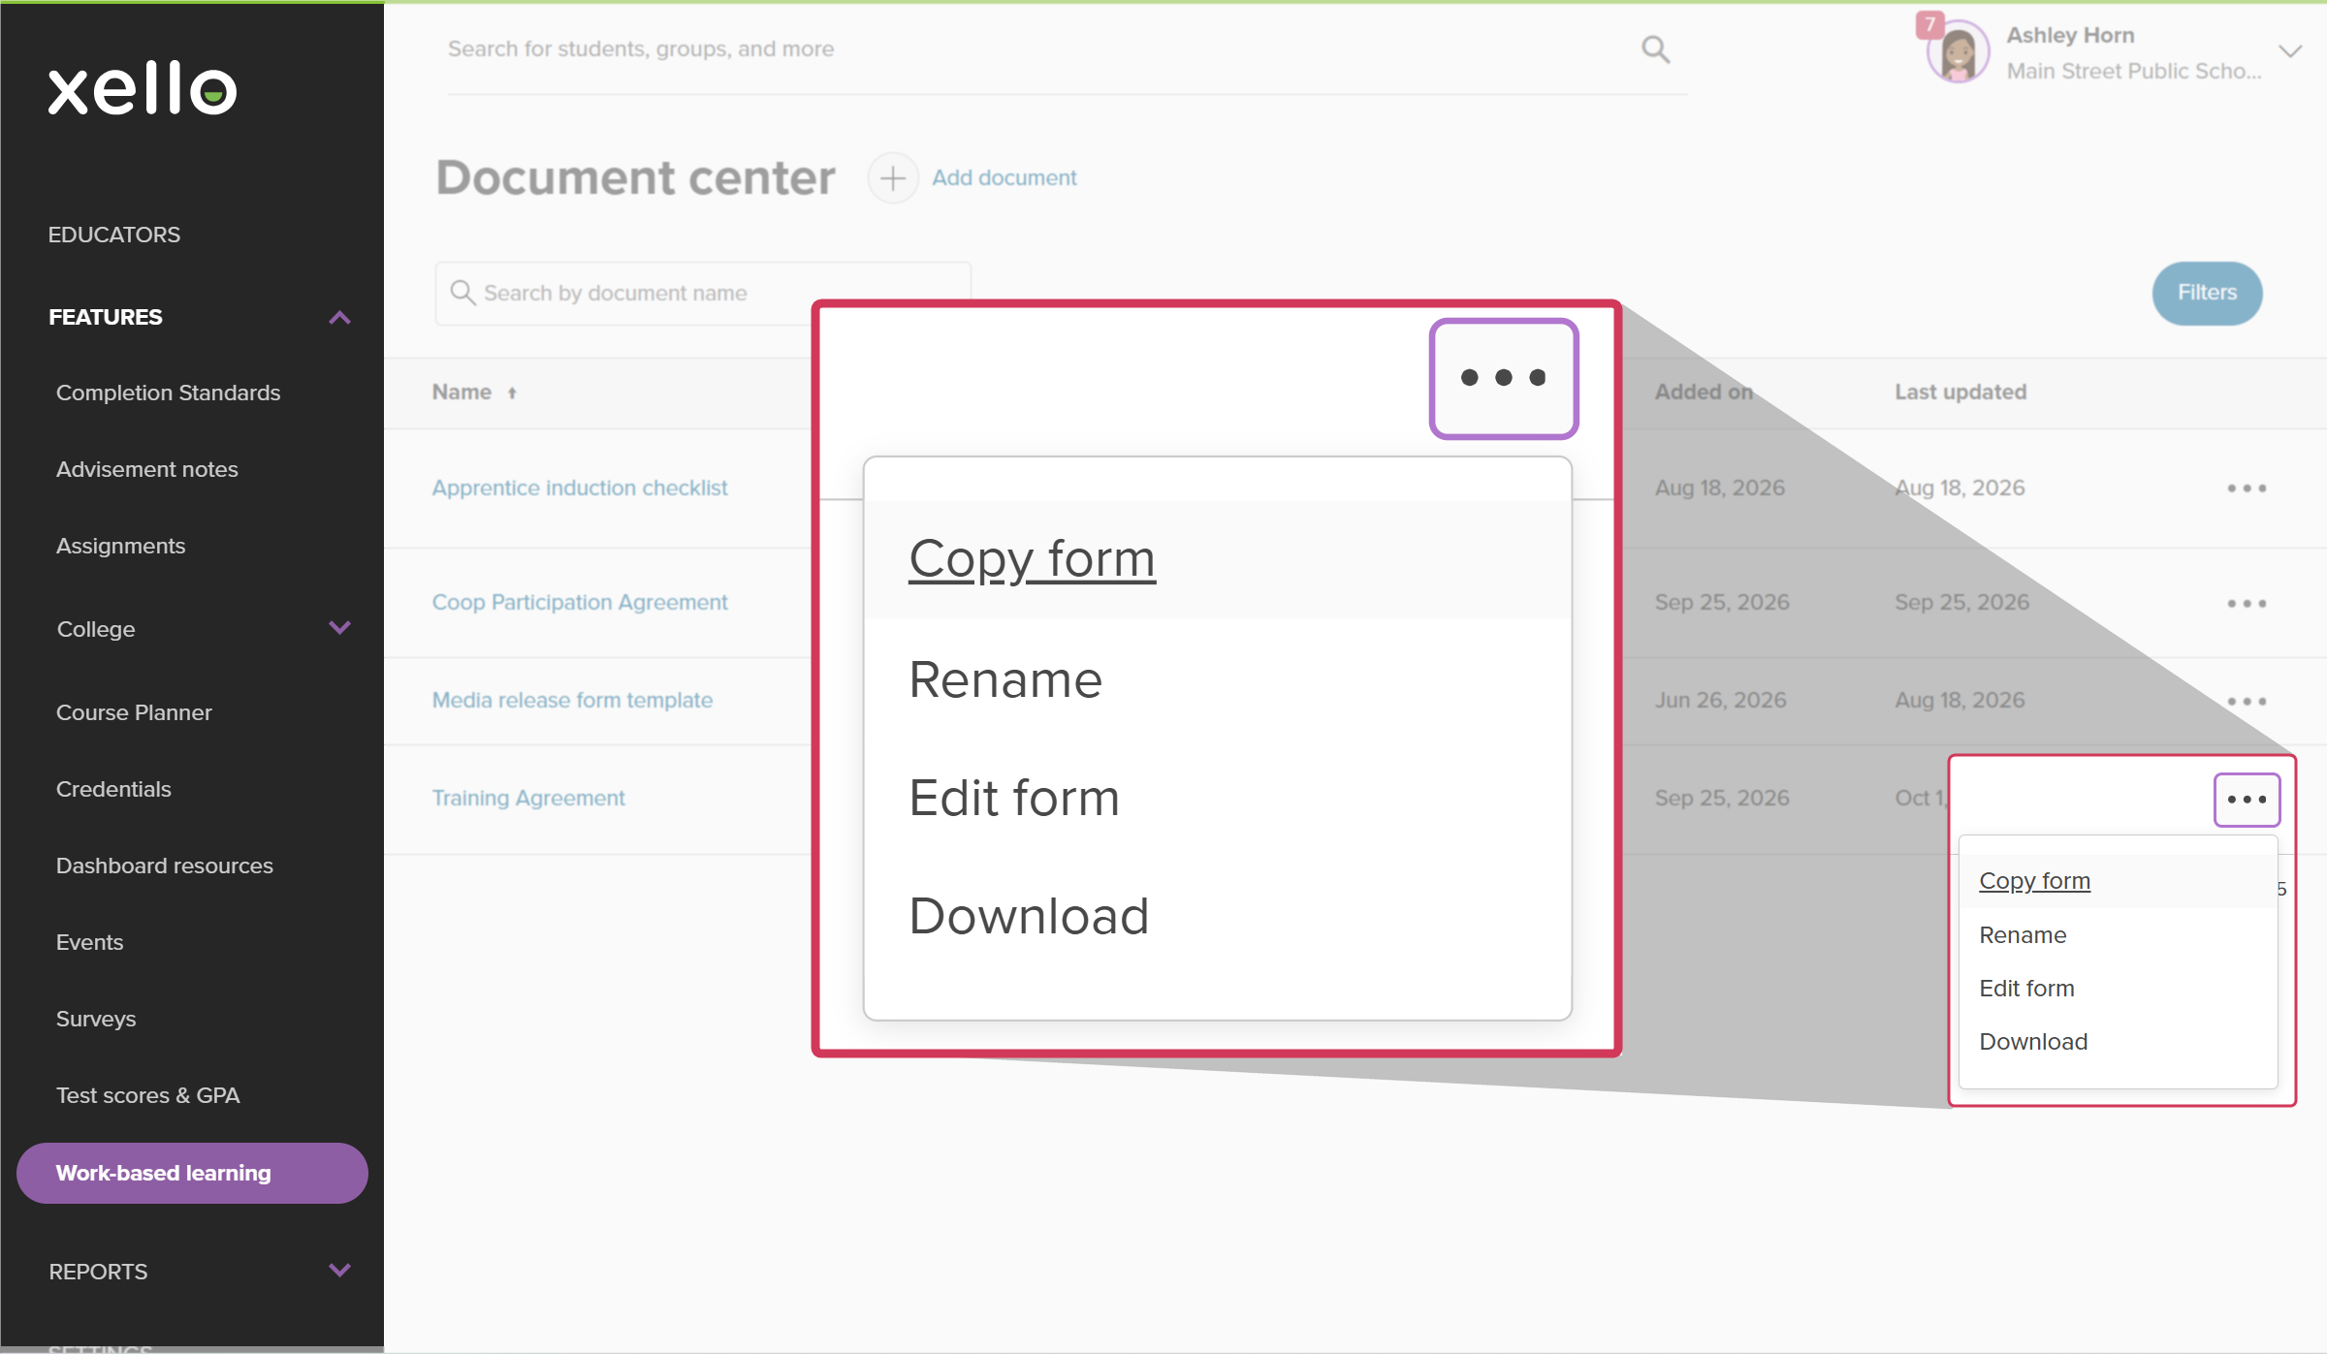Open the Coop Participation Agreement document

579,603
